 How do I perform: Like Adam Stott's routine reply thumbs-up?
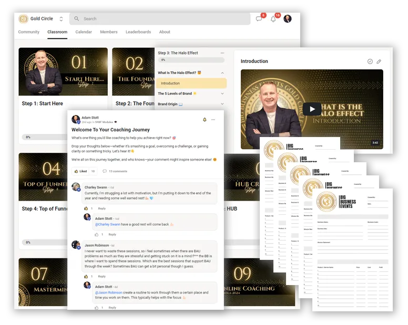97,308
